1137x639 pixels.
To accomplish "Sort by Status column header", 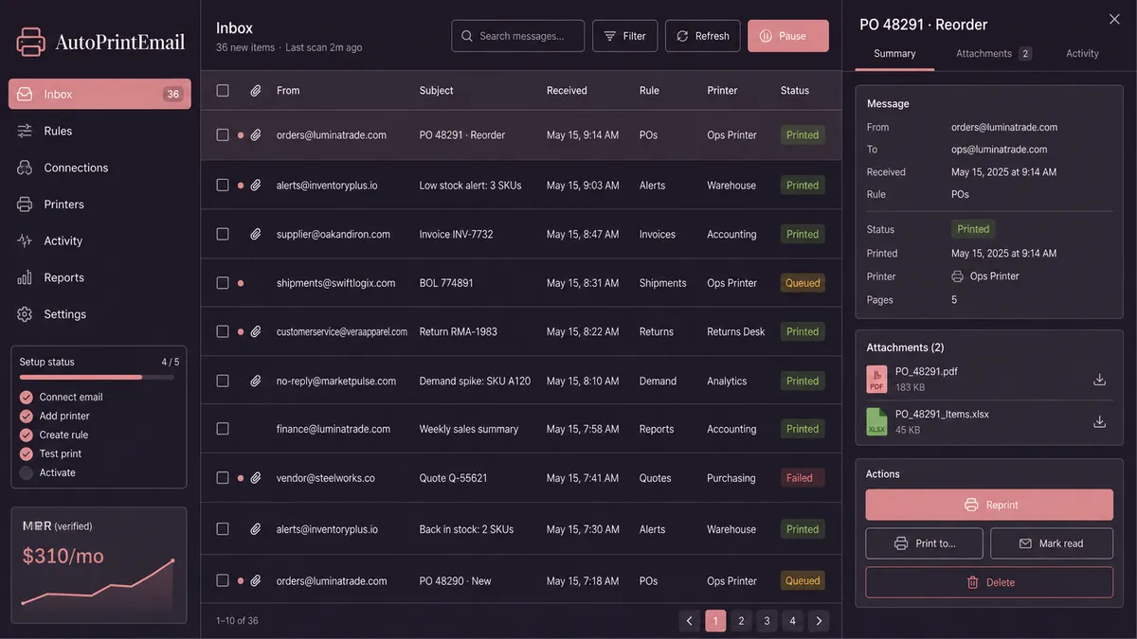I will click(795, 91).
